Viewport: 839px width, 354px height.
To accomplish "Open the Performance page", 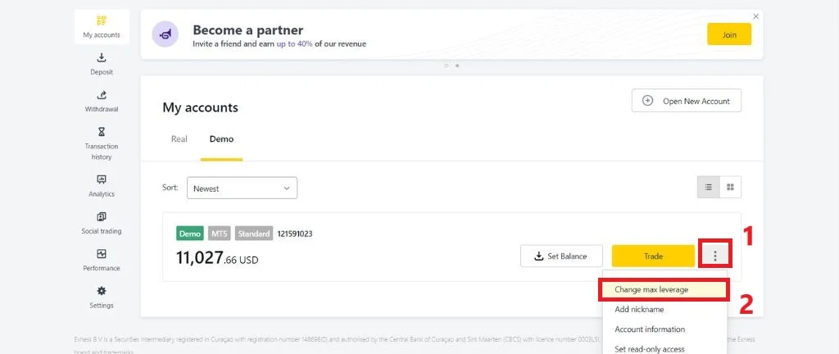I will click(102, 260).
